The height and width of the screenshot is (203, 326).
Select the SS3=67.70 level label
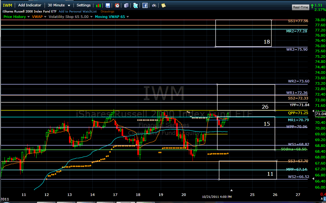(x=298, y=161)
